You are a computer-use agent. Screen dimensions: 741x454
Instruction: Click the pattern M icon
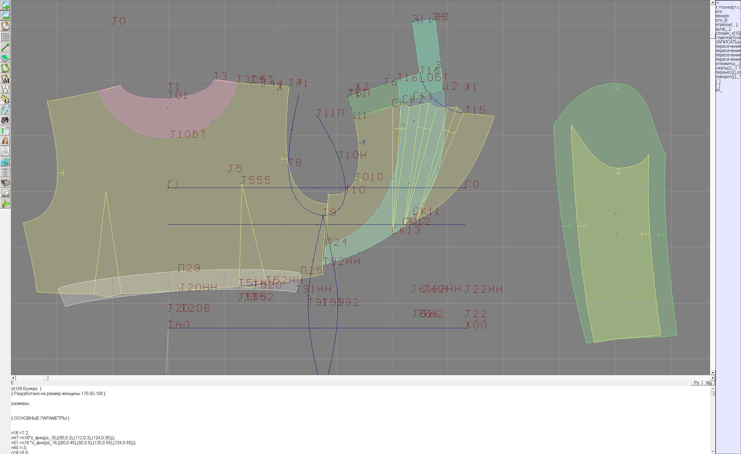coord(5,78)
